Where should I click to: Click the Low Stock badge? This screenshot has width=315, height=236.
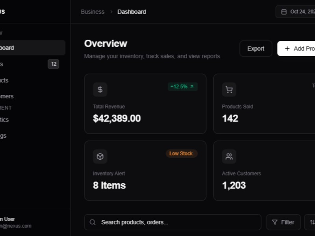point(181,153)
